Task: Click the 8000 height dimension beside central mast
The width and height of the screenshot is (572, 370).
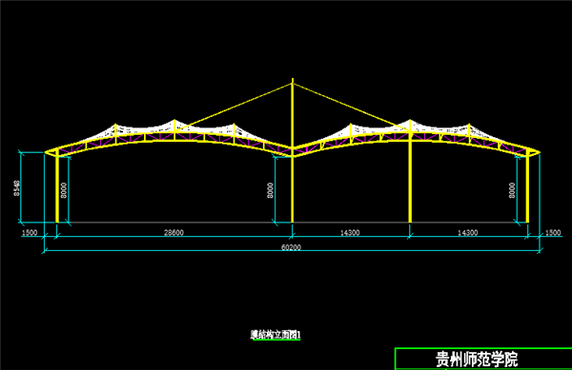Action: (271, 190)
